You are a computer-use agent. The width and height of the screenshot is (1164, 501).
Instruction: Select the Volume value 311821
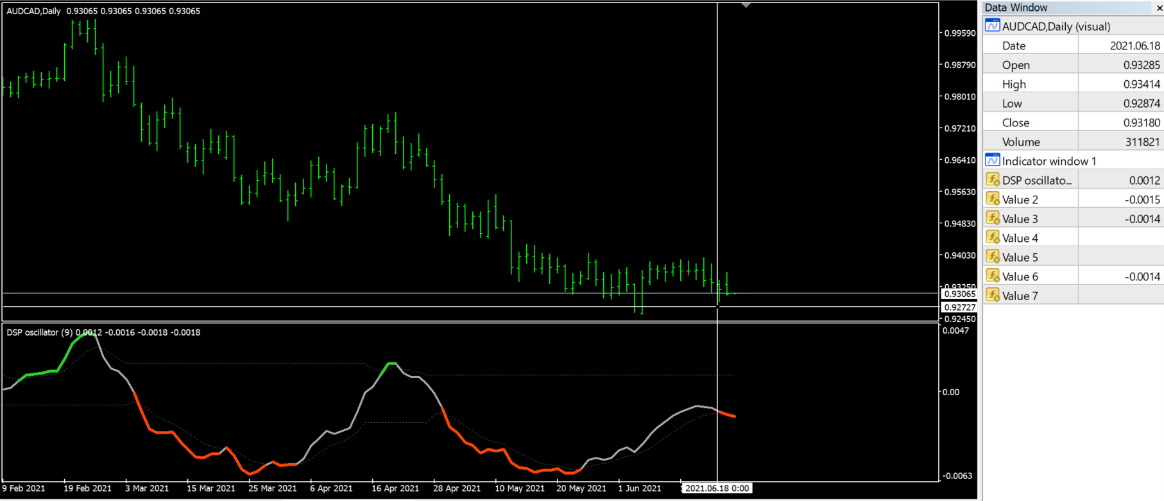tap(1142, 142)
